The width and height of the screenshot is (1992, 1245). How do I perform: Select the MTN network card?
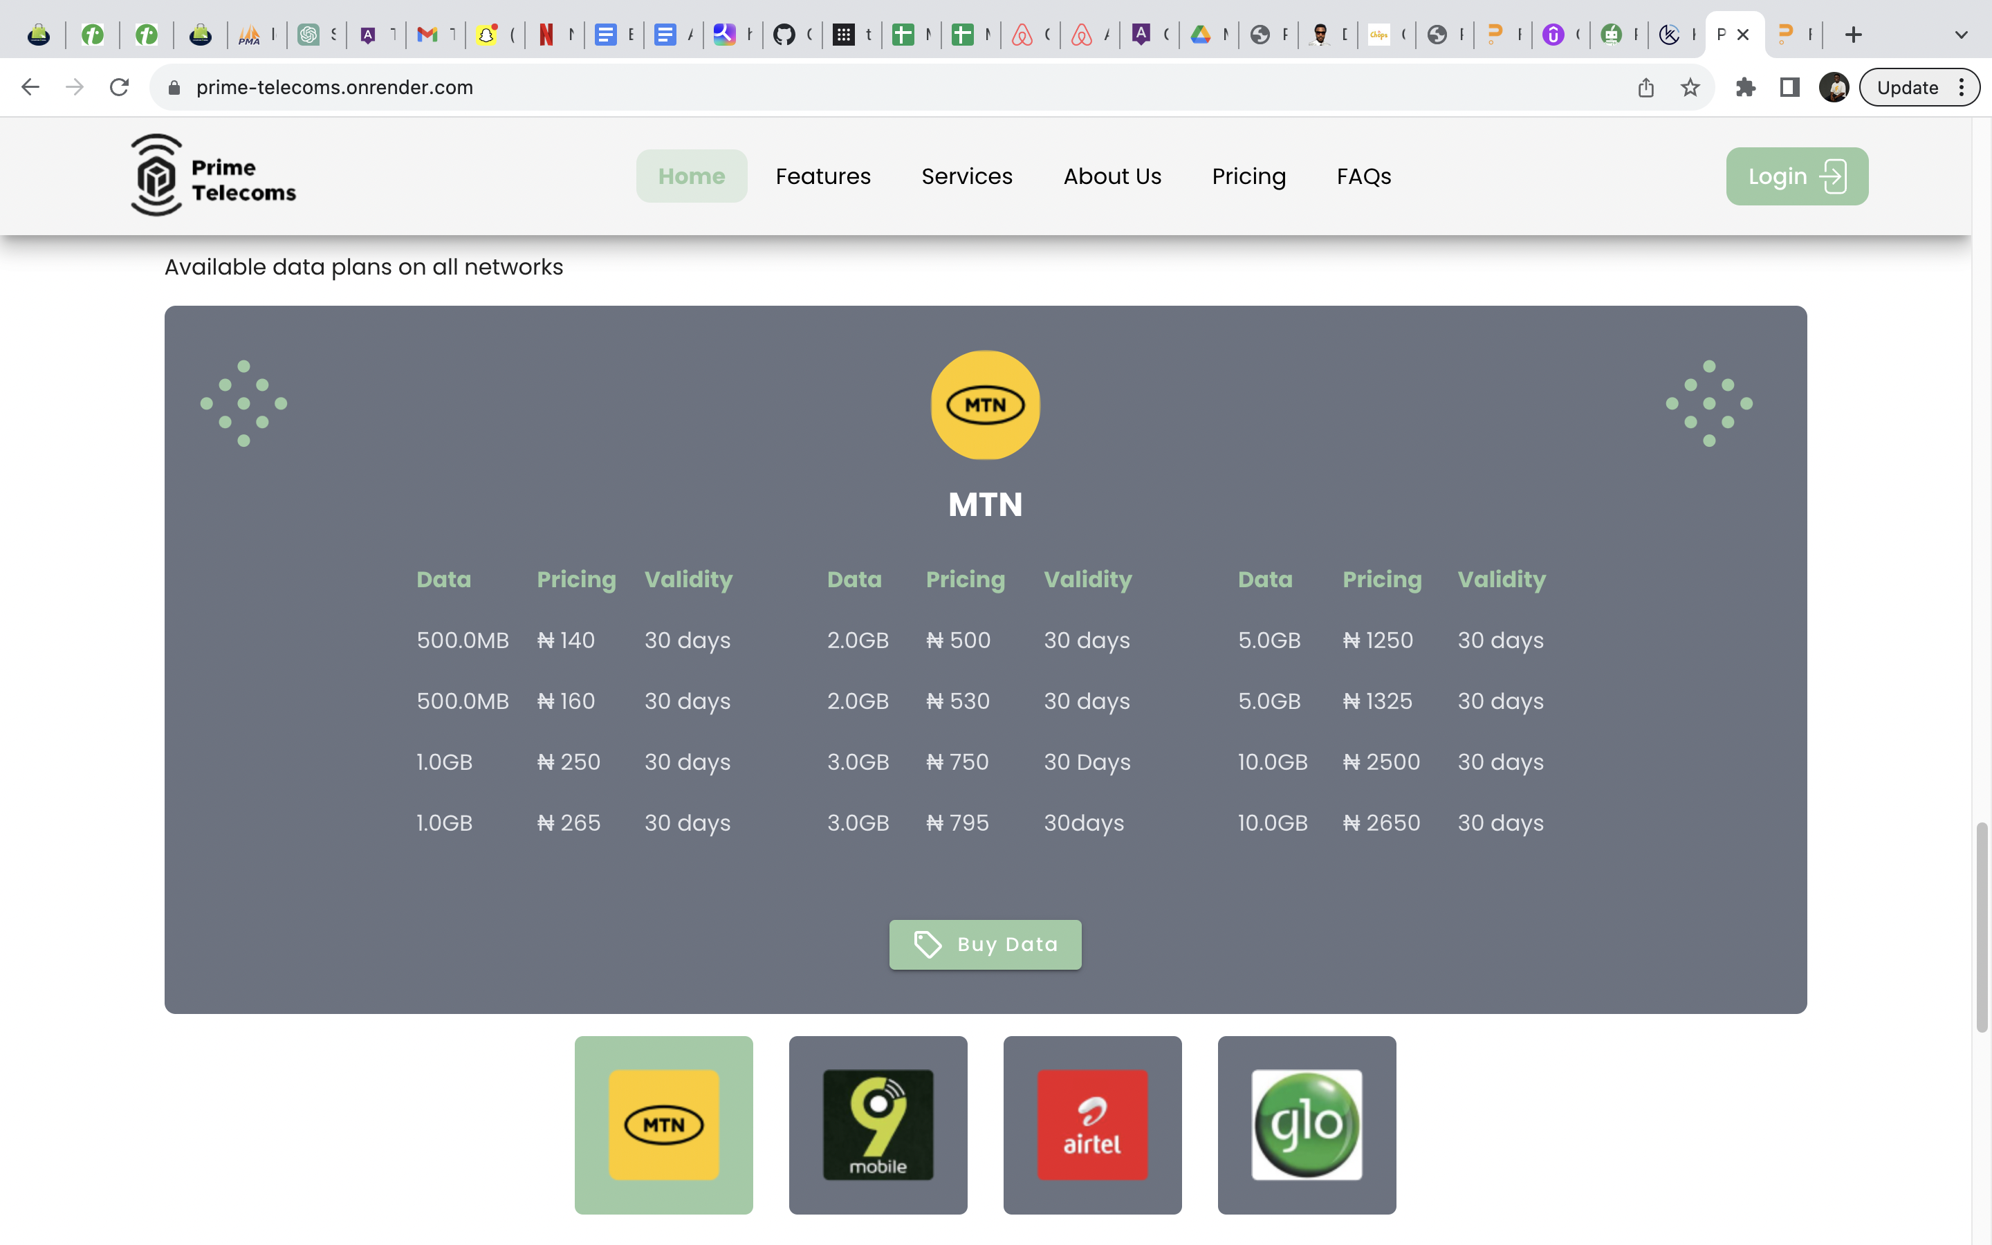pyautogui.click(x=663, y=1125)
